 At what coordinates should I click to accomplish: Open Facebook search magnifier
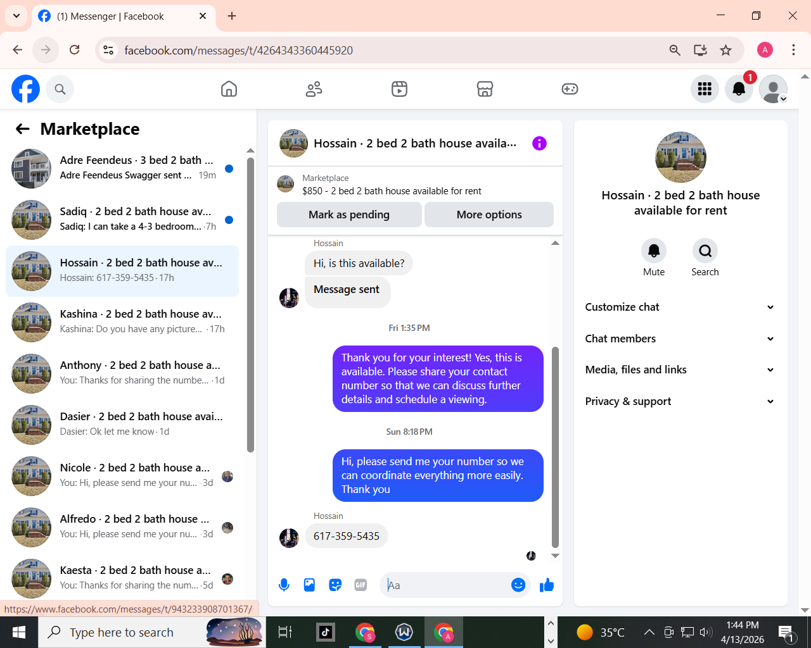pos(60,89)
